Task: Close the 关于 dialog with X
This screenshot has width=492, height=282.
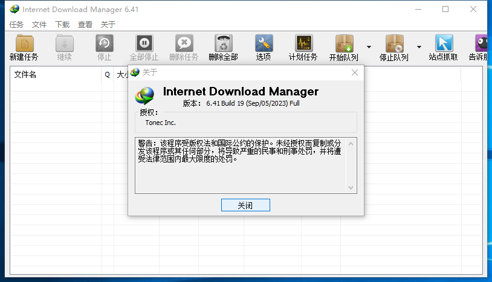Action: coord(355,72)
